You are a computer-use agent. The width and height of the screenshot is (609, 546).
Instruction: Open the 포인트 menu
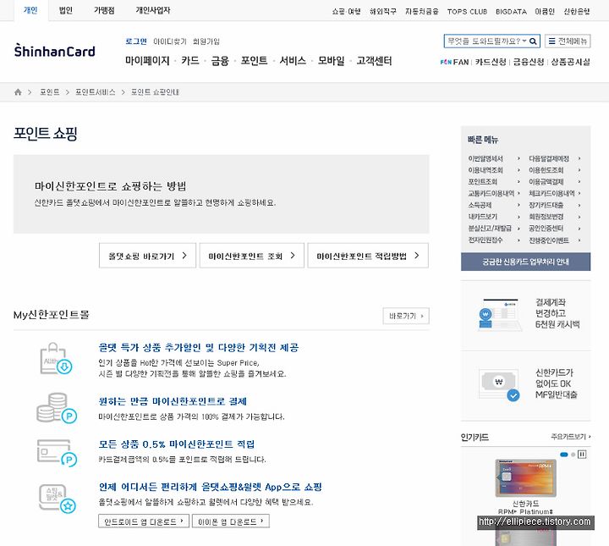tap(254, 61)
